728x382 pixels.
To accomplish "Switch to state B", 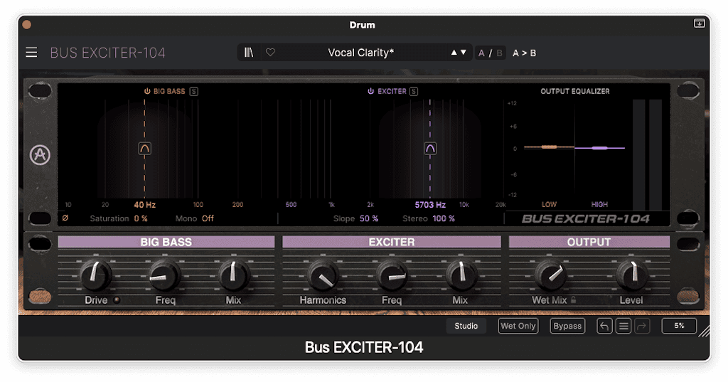I will pos(500,53).
